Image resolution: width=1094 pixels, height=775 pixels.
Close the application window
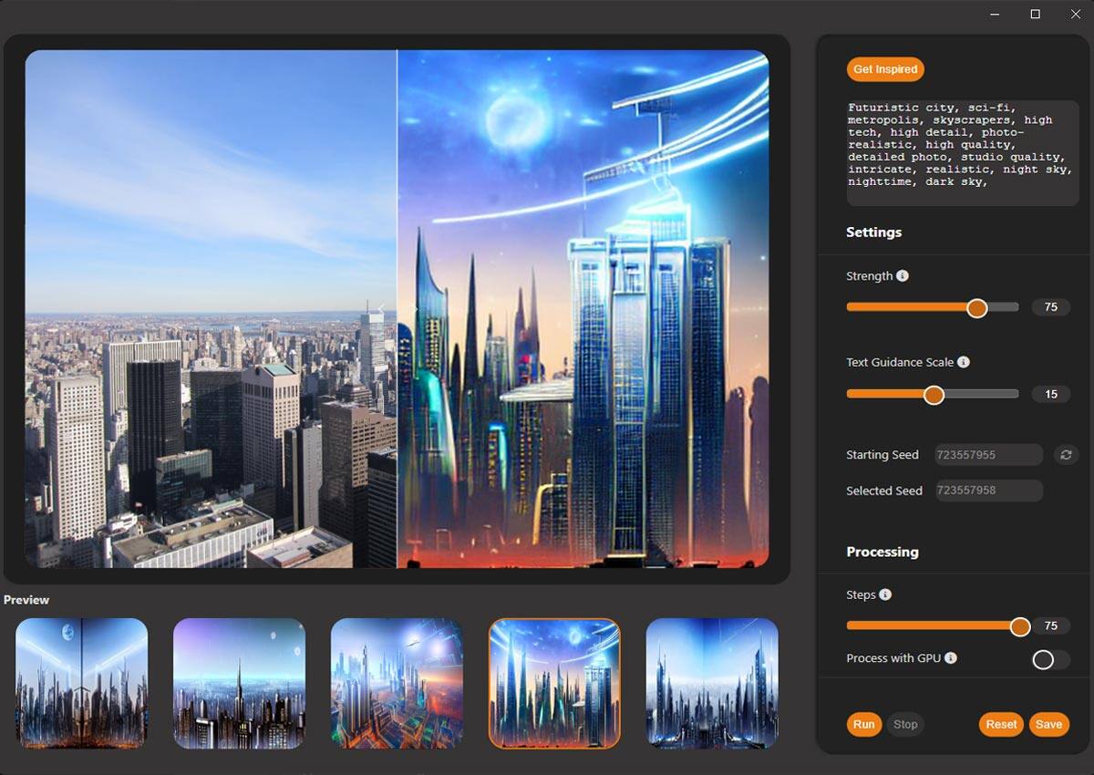[x=1075, y=14]
